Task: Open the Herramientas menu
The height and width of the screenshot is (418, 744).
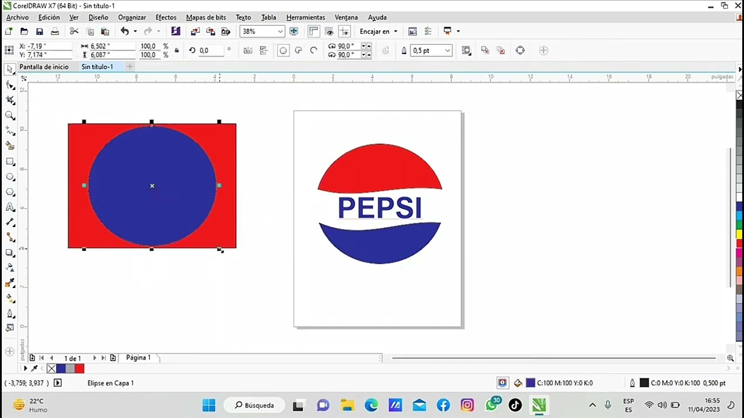Action: pyautogui.click(x=306, y=17)
